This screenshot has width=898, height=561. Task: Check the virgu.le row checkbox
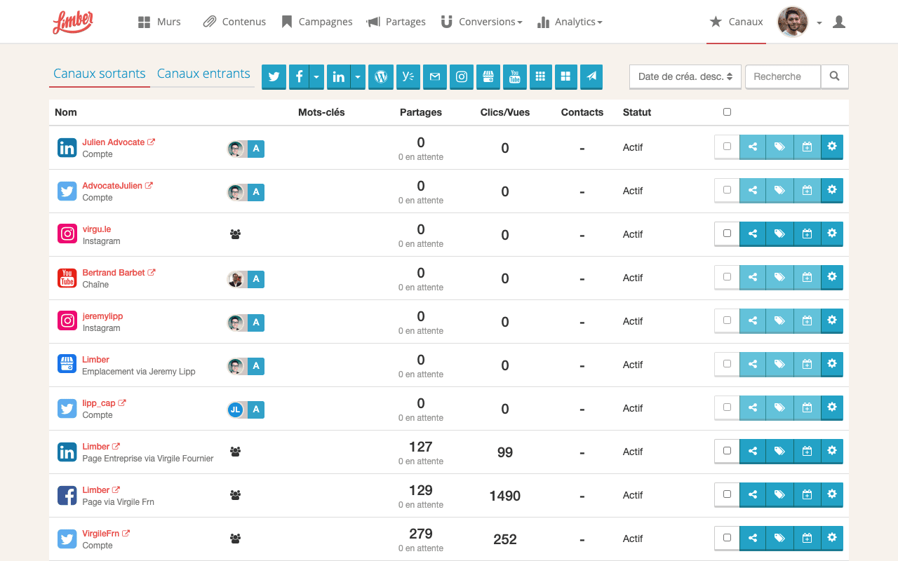pos(727,234)
